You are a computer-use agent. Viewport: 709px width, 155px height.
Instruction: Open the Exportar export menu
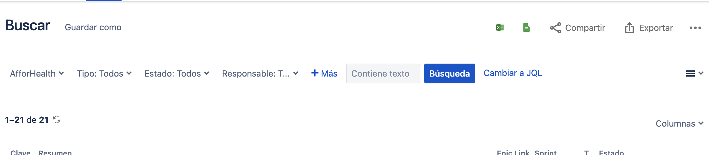[x=649, y=28]
